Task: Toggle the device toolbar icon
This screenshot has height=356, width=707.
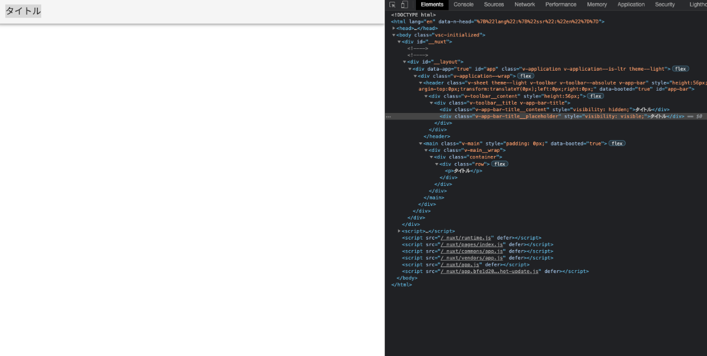Action: pyautogui.click(x=404, y=5)
